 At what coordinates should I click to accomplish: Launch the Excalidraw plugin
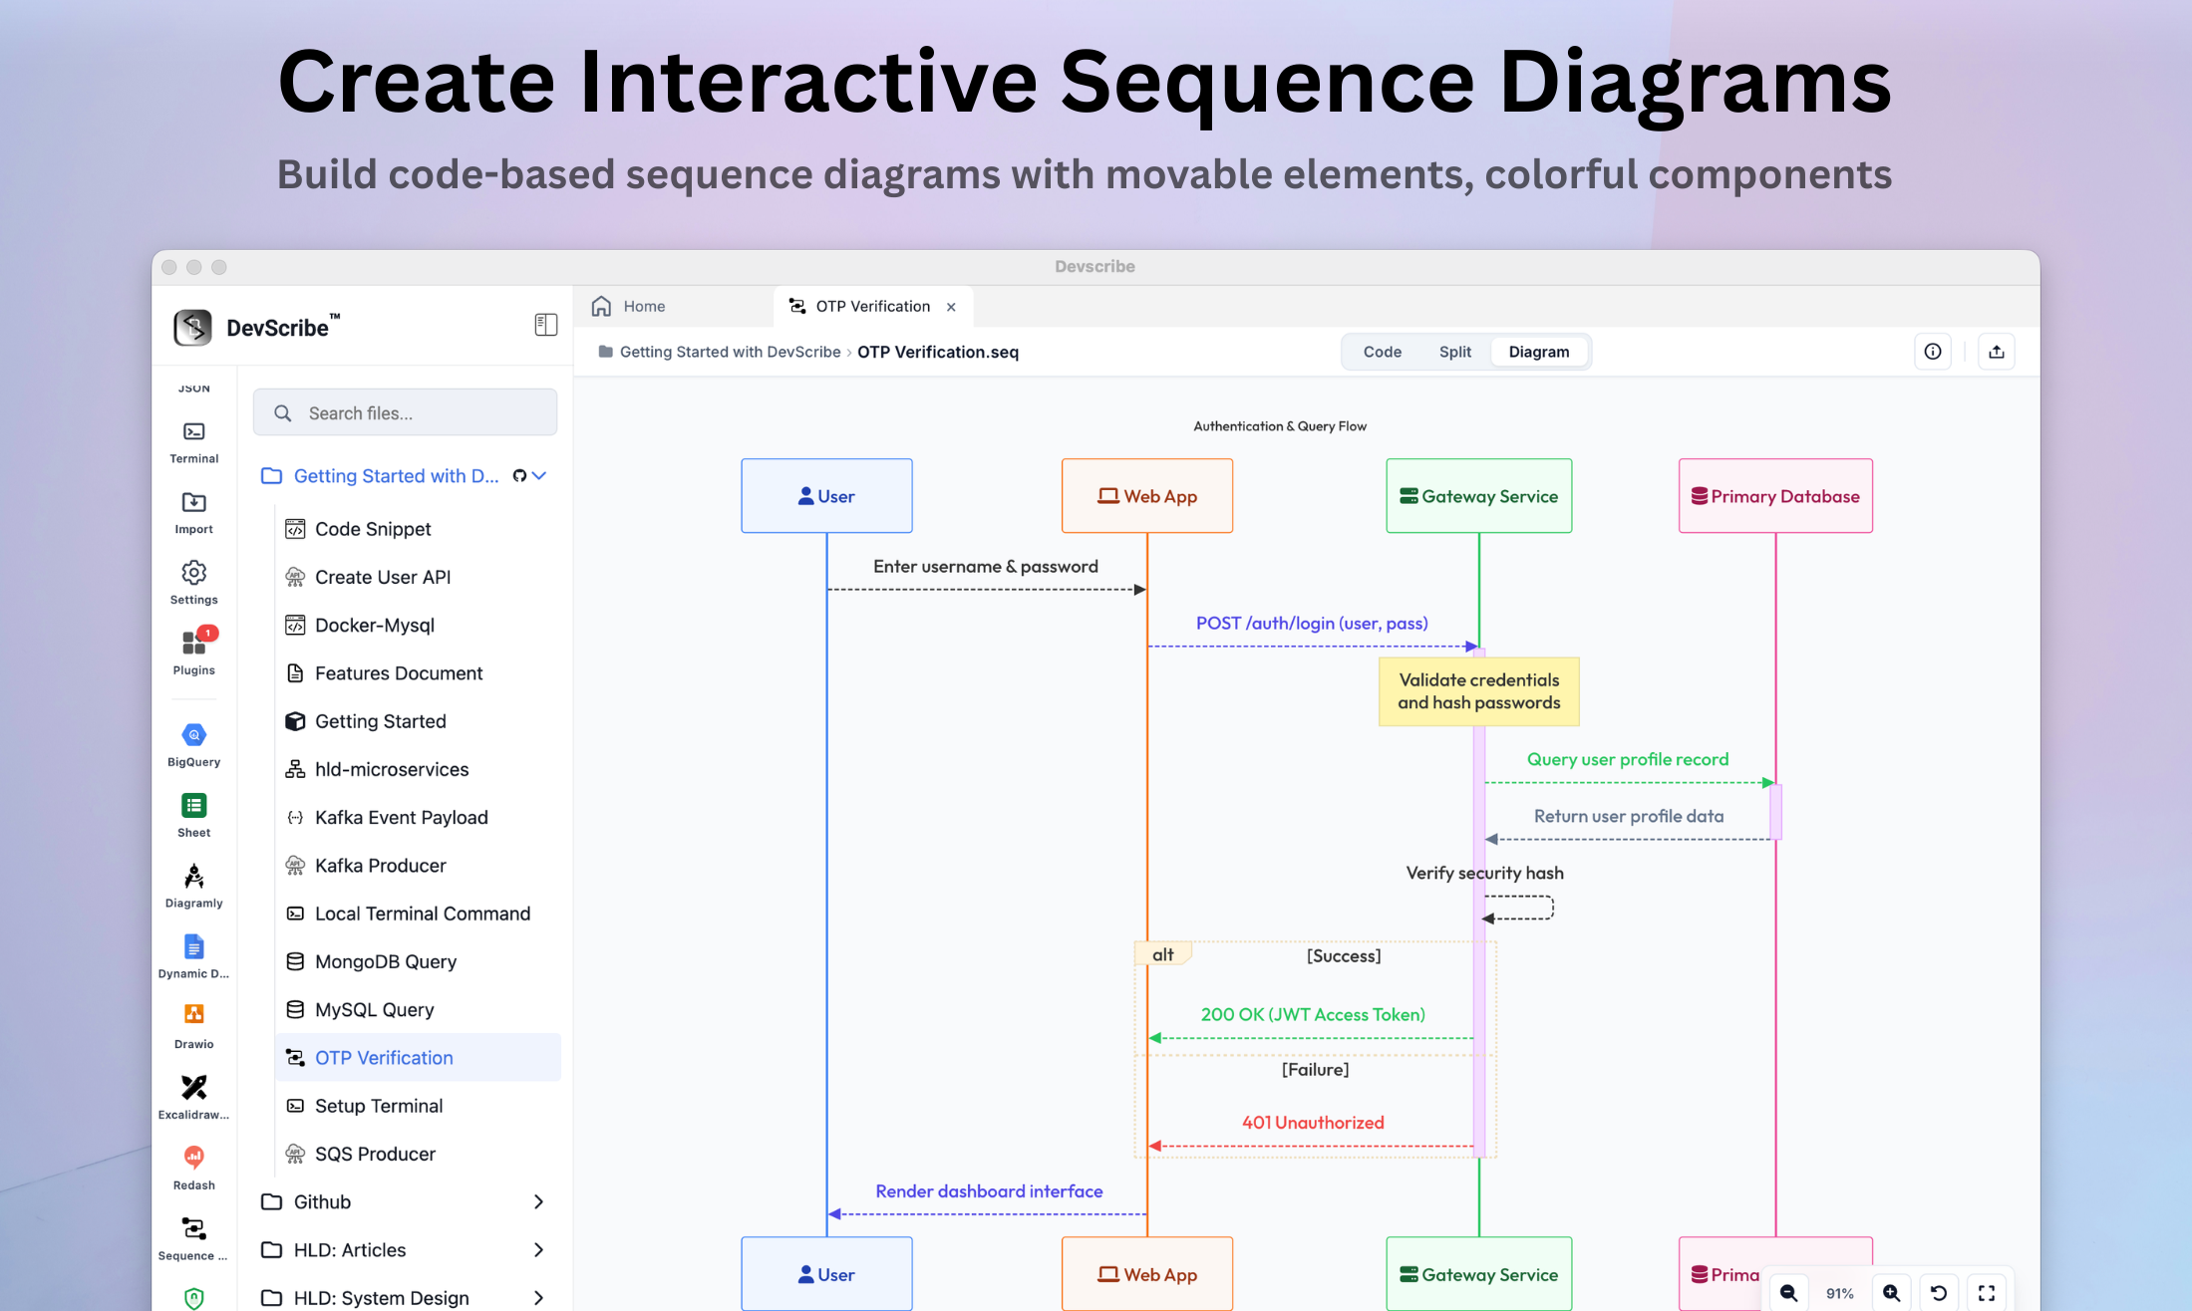pyautogui.click(x=193, y=1098)
